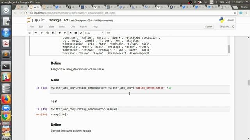Switch to the GitHub browser tab
Viewport: 250px width, 140px height.
point(73,7)
